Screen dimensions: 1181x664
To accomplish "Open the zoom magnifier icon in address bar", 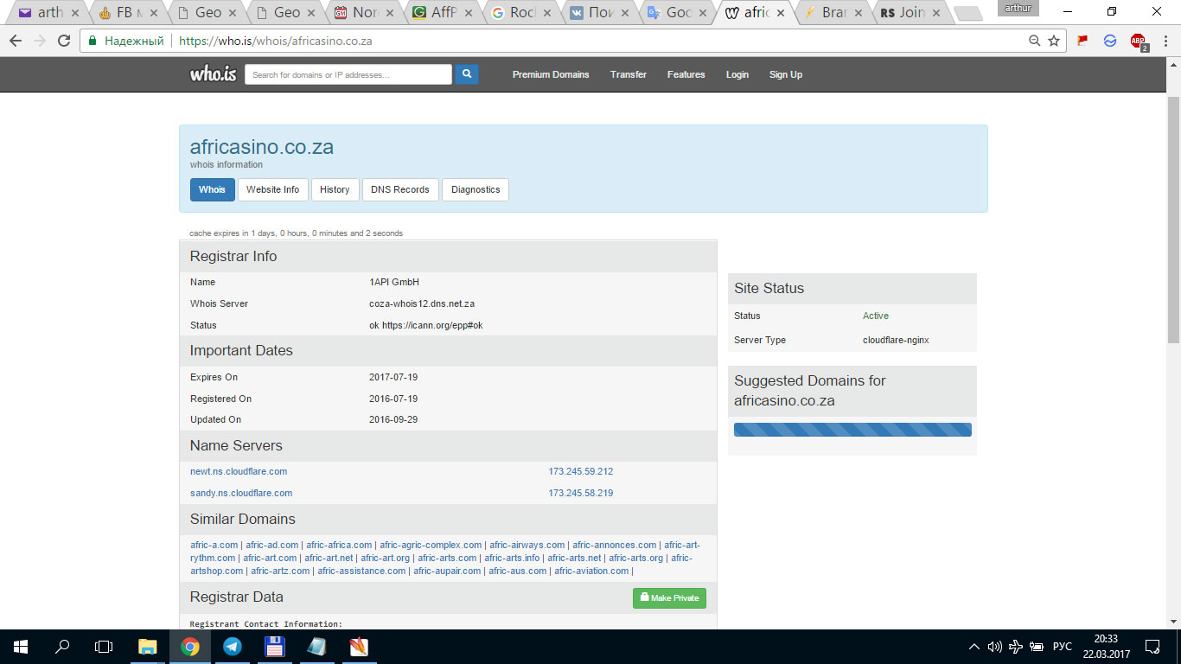I will point(1035,41).
